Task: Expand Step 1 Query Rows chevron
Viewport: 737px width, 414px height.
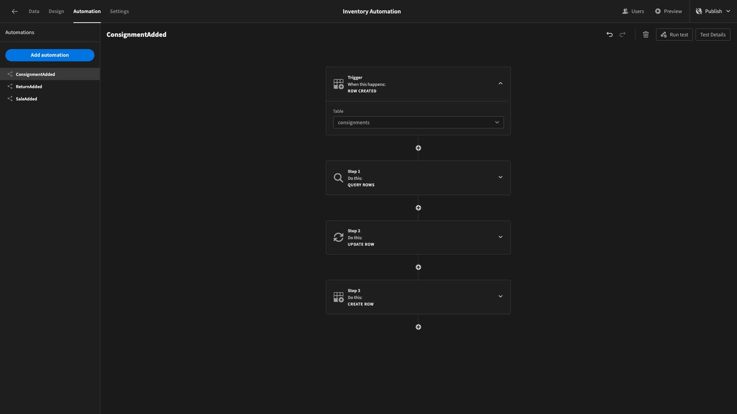Action: coord(501,177)
